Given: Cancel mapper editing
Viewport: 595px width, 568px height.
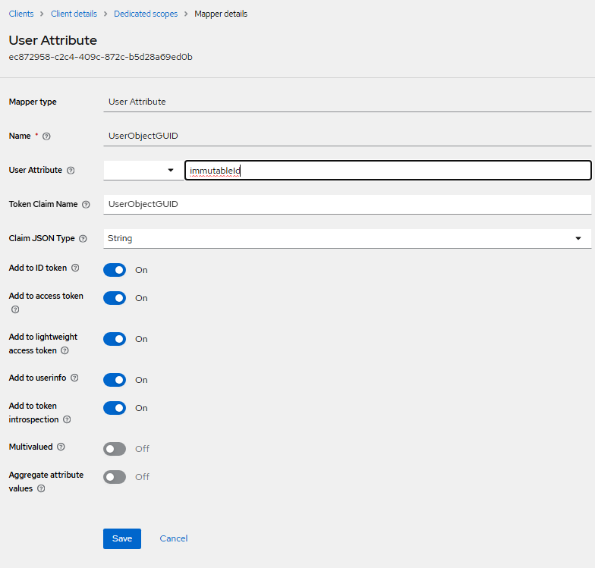Looking at the screenshot, I should pyautogui.click(x=173, y=538).
